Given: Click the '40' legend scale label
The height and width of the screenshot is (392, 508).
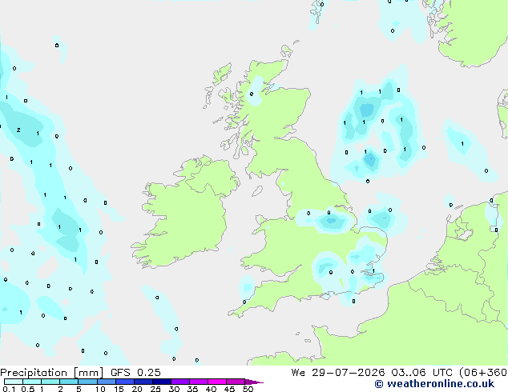Looking at the screenshot, I should point(211,389).
